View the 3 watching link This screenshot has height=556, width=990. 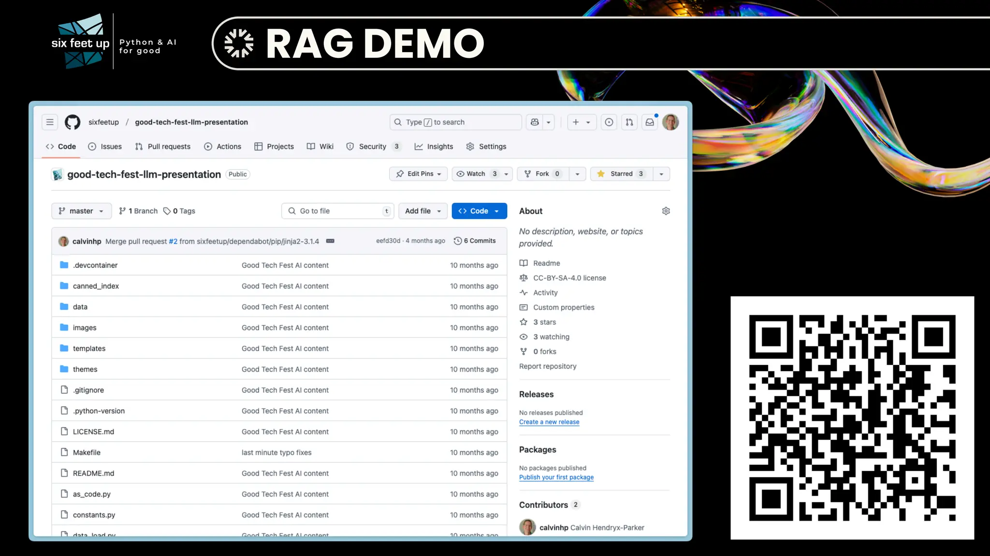point(544,336)
